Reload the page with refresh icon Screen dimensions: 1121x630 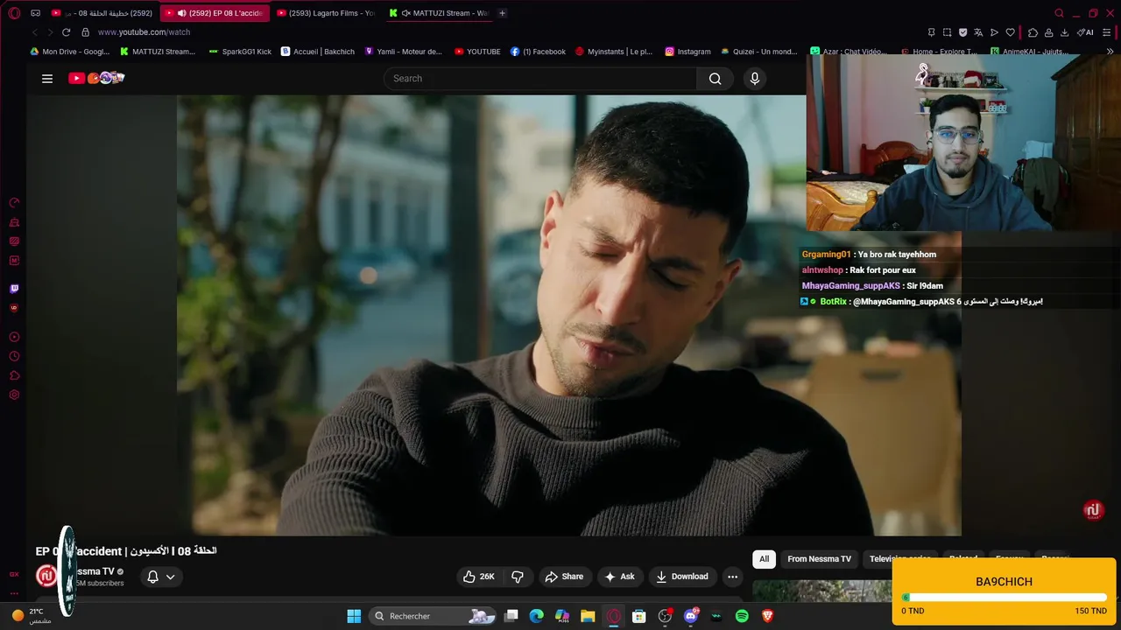[66, 32]
